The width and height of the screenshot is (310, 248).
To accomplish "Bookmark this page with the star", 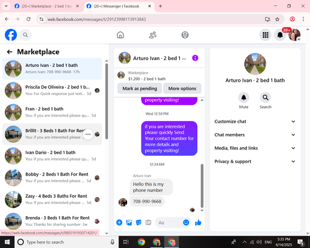I will tap(277, 19).
